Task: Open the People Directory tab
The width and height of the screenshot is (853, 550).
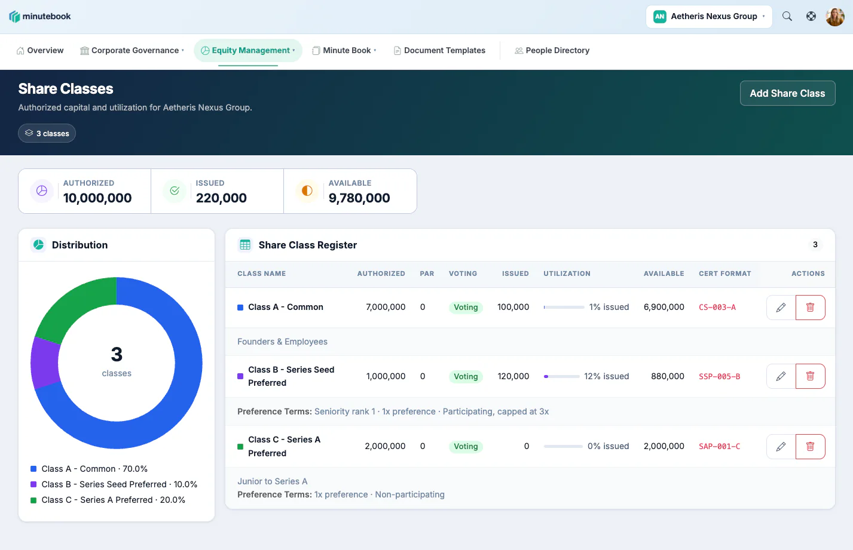Action: [x=552, y=51]
